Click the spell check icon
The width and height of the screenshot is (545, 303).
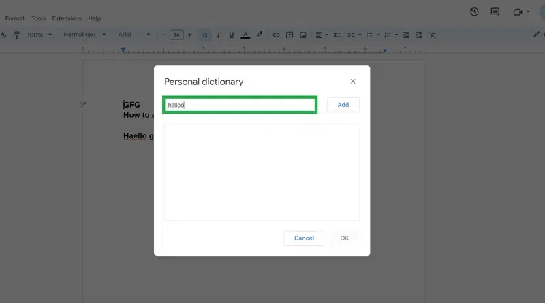(x=3, y=35)
